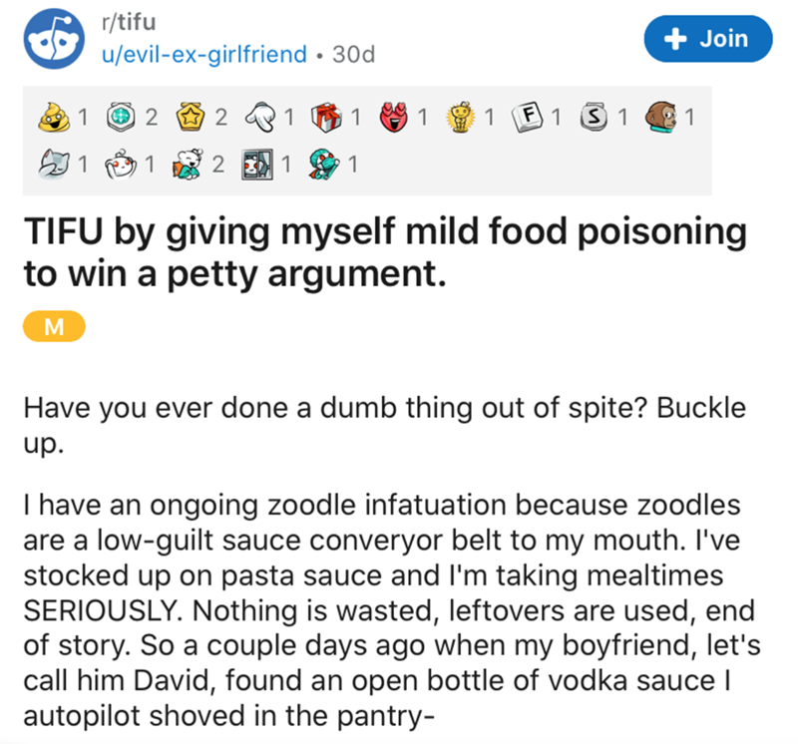Click the teal scarf Snoo award
798x744 pixels.
[x=323, y=164]
